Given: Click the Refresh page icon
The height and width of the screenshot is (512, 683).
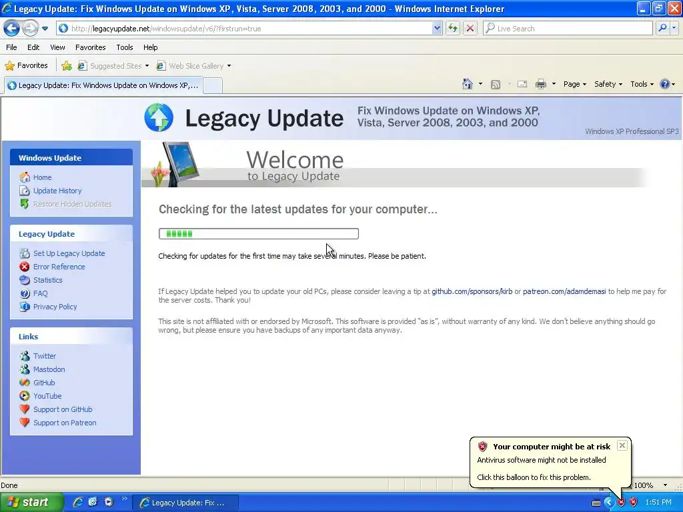Looking at the screenshot, I should coord(453,28).
